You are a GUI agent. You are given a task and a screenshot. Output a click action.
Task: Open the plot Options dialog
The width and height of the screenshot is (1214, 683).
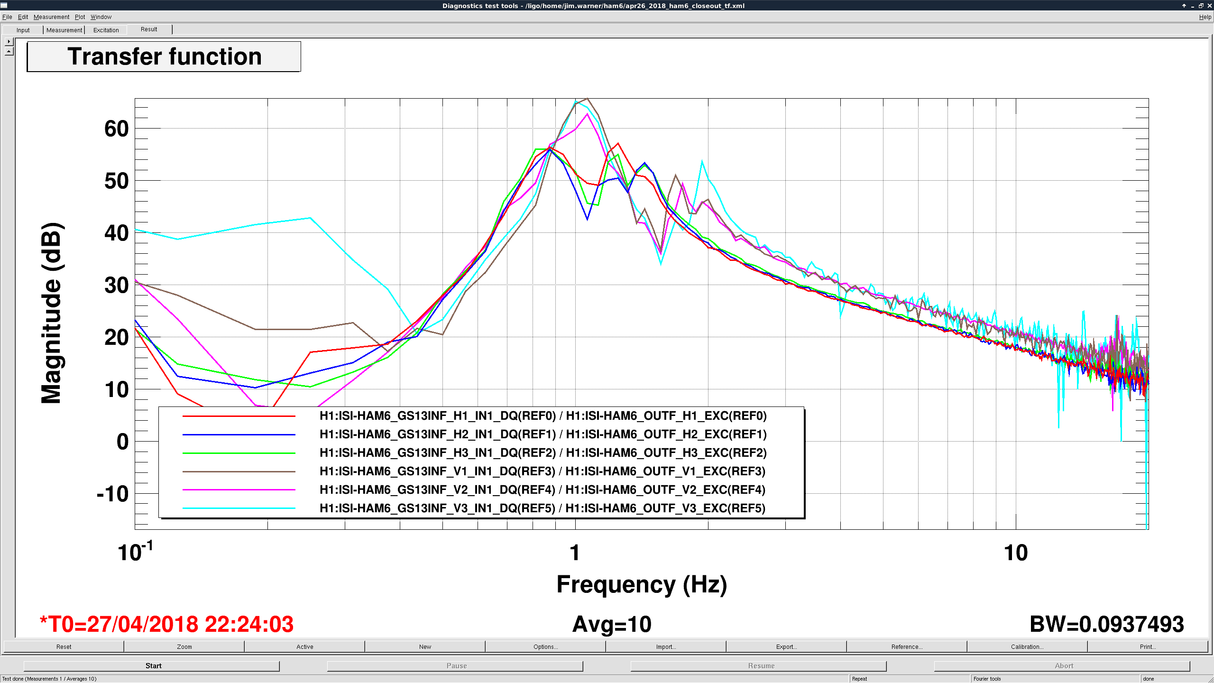click(545, 646)
